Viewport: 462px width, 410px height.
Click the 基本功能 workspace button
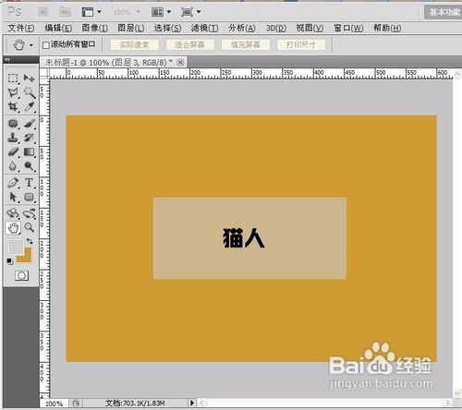[x=444, y=12]
